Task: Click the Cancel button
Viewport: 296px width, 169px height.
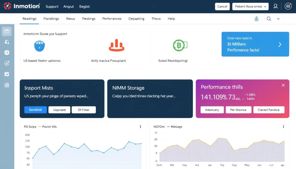Action: point(222,6)
